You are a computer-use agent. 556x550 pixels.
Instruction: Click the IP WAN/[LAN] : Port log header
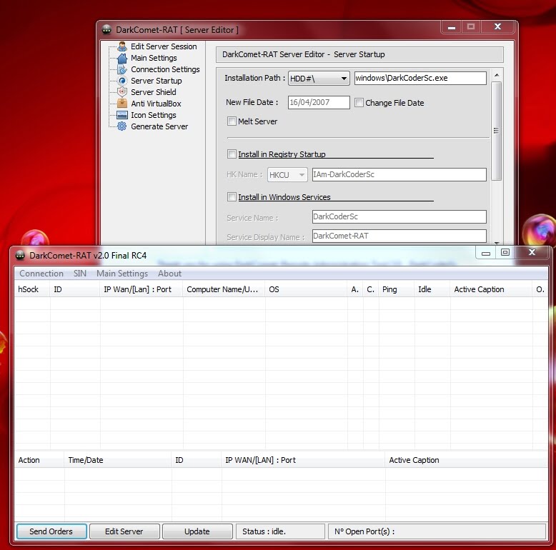tap(303, 460)
